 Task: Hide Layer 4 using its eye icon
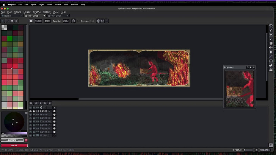click(31, 111)
